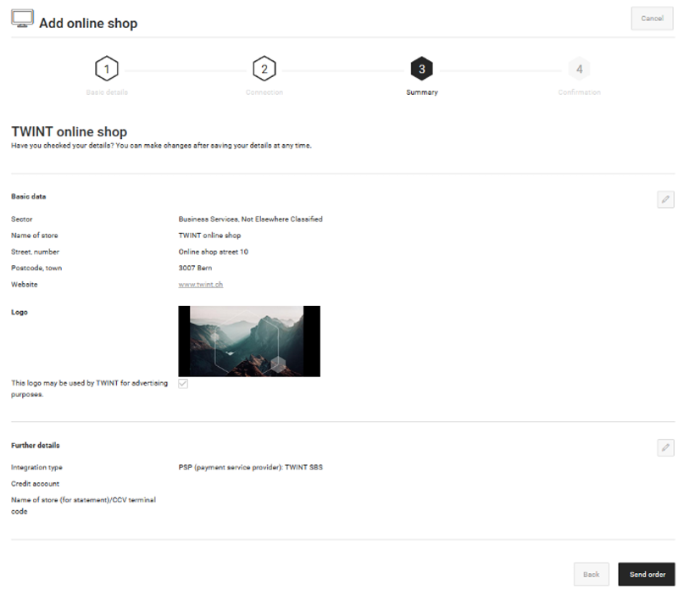Click the Name of store label
Image resolution: width=684 pixels, height=589 pixels.
[x=35, y=235]
